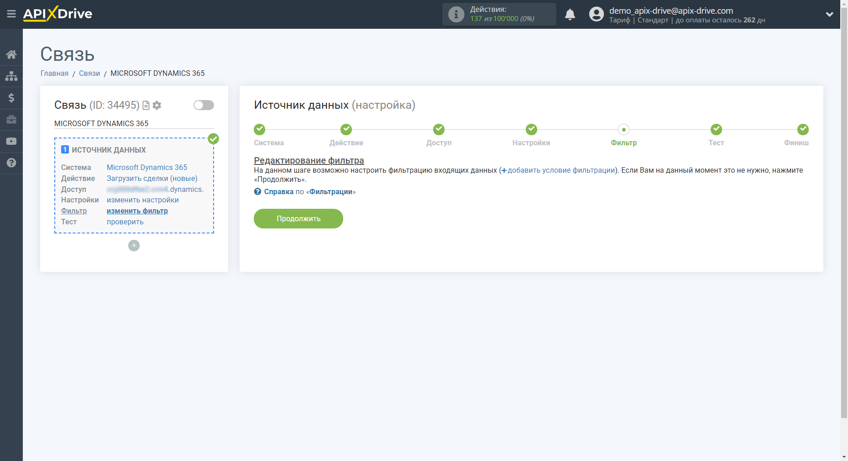Open the Home sidebar icon

pyautogui.click(x=11, y=54)
